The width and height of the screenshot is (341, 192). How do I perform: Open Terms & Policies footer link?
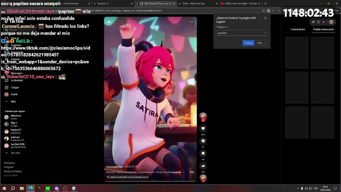[x=13, y=171]
